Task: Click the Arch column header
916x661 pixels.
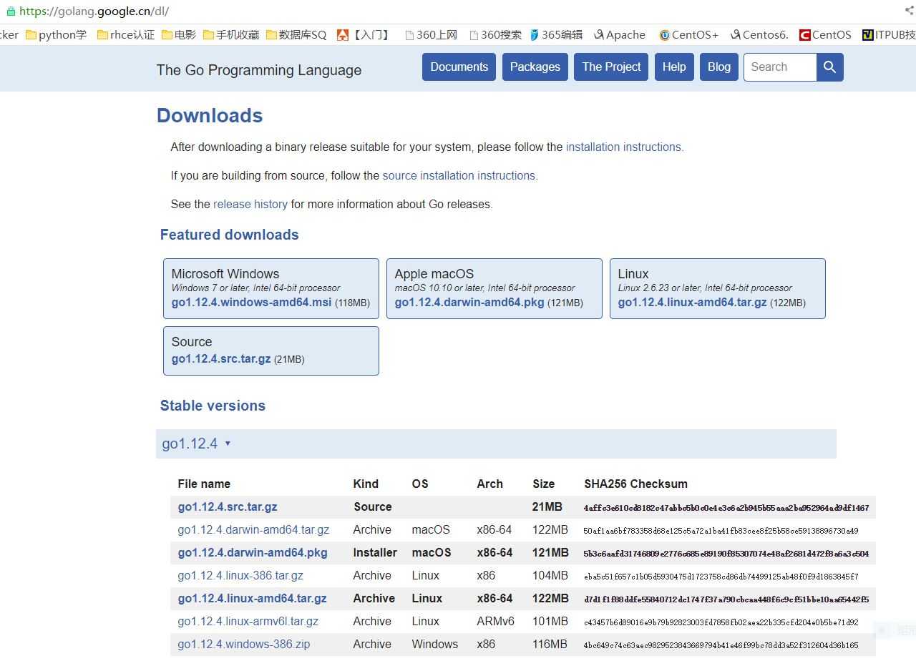Action: click(489, 484)
